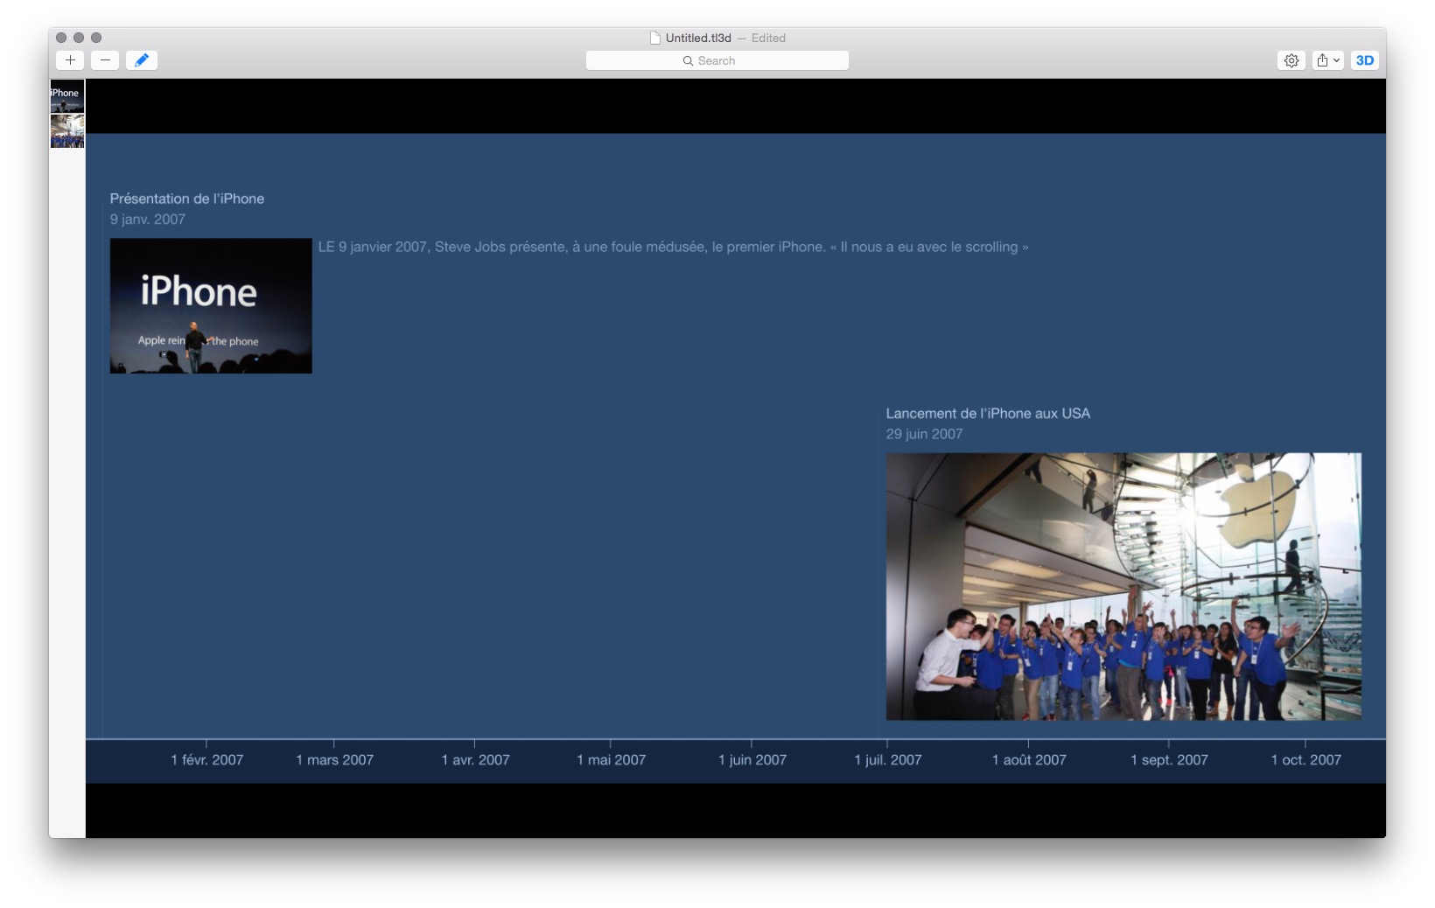Image resolution: width=1435 pixels, height=908 pixels.
Task: Select the date 29 juin 2007
Action: click(x=924, y=434)
